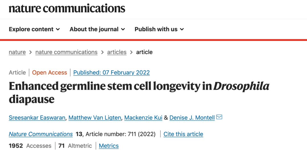Open Denise J. Montell author link

coord(192,117)
